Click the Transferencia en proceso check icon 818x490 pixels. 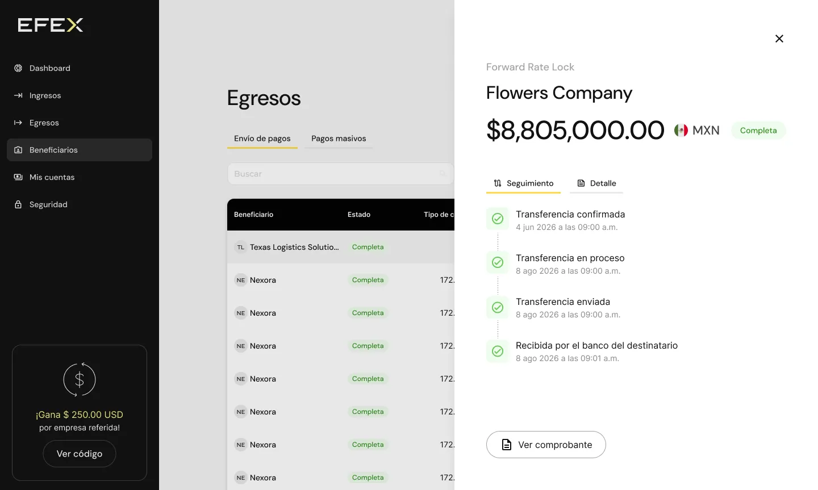tap(498, 262)
